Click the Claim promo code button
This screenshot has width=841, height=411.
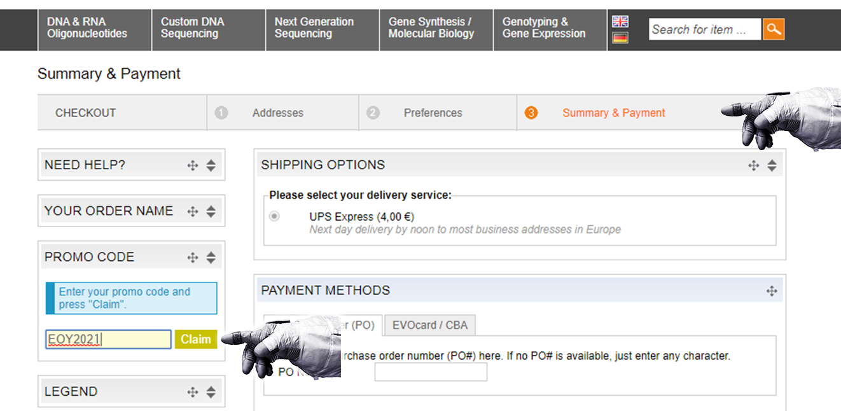(196, 339)
